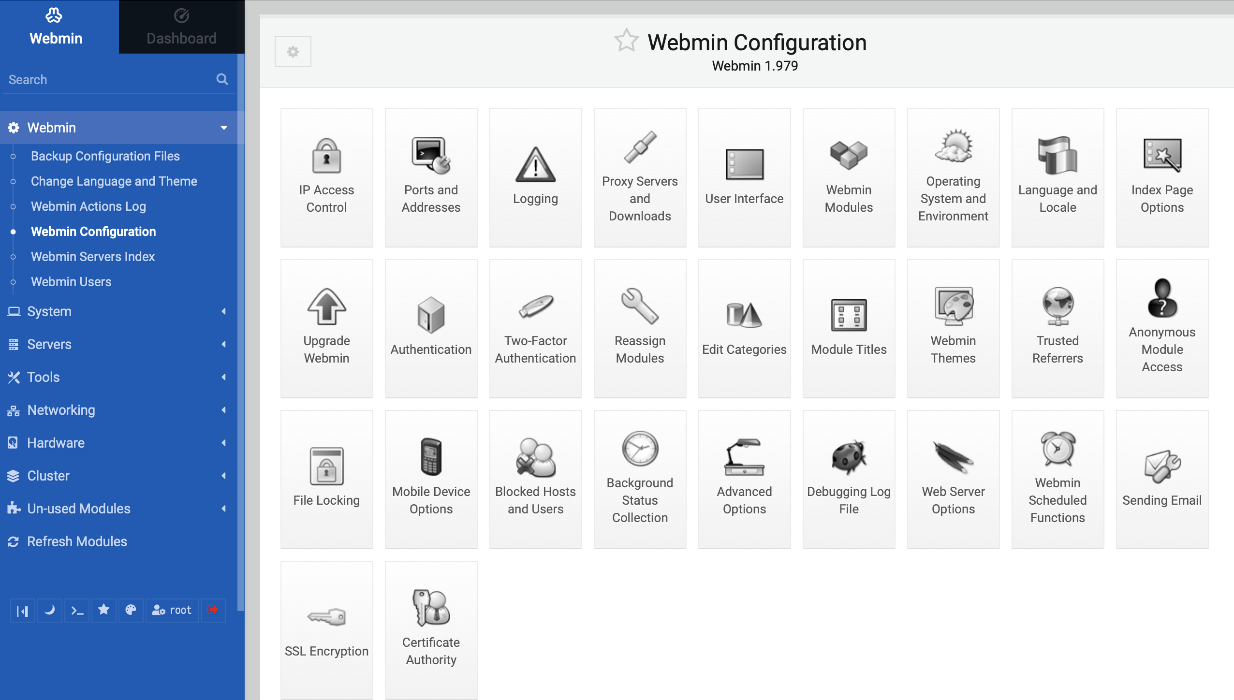Open the Logging warning triangle icon

(535, 164)
